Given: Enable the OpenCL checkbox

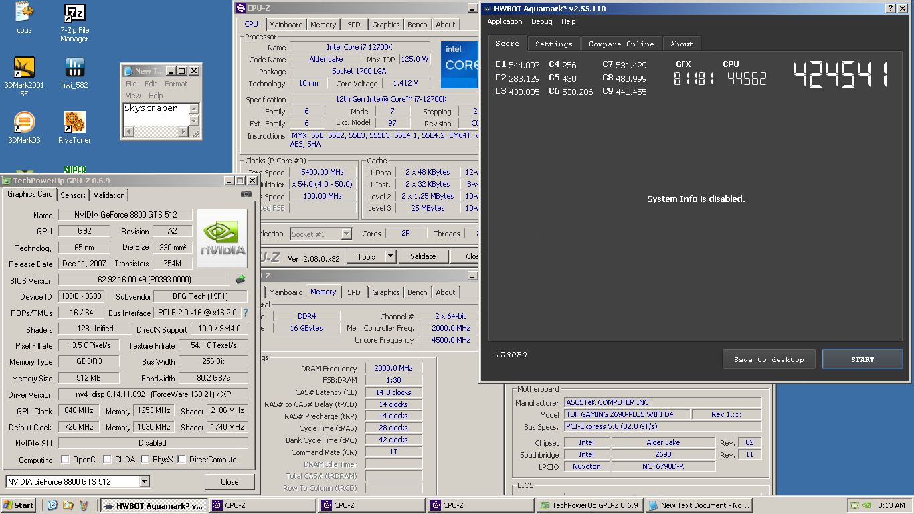Looking at the screenshot, I should point(65,460).
